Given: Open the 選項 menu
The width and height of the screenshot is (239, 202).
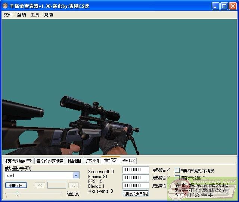Looking at the screenshot, I should pyautogui.click(x=21, y=15).
